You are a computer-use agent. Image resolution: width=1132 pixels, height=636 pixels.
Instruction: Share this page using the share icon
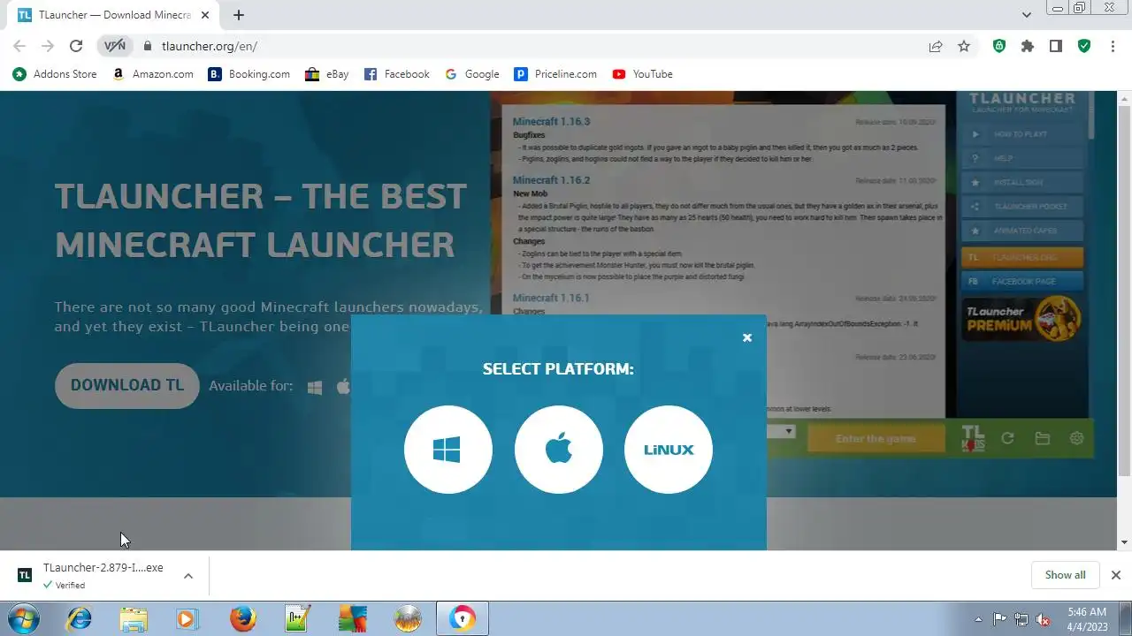(936, 46)
